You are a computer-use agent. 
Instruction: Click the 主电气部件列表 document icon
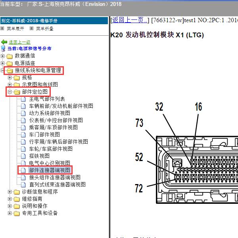point(23,99)
